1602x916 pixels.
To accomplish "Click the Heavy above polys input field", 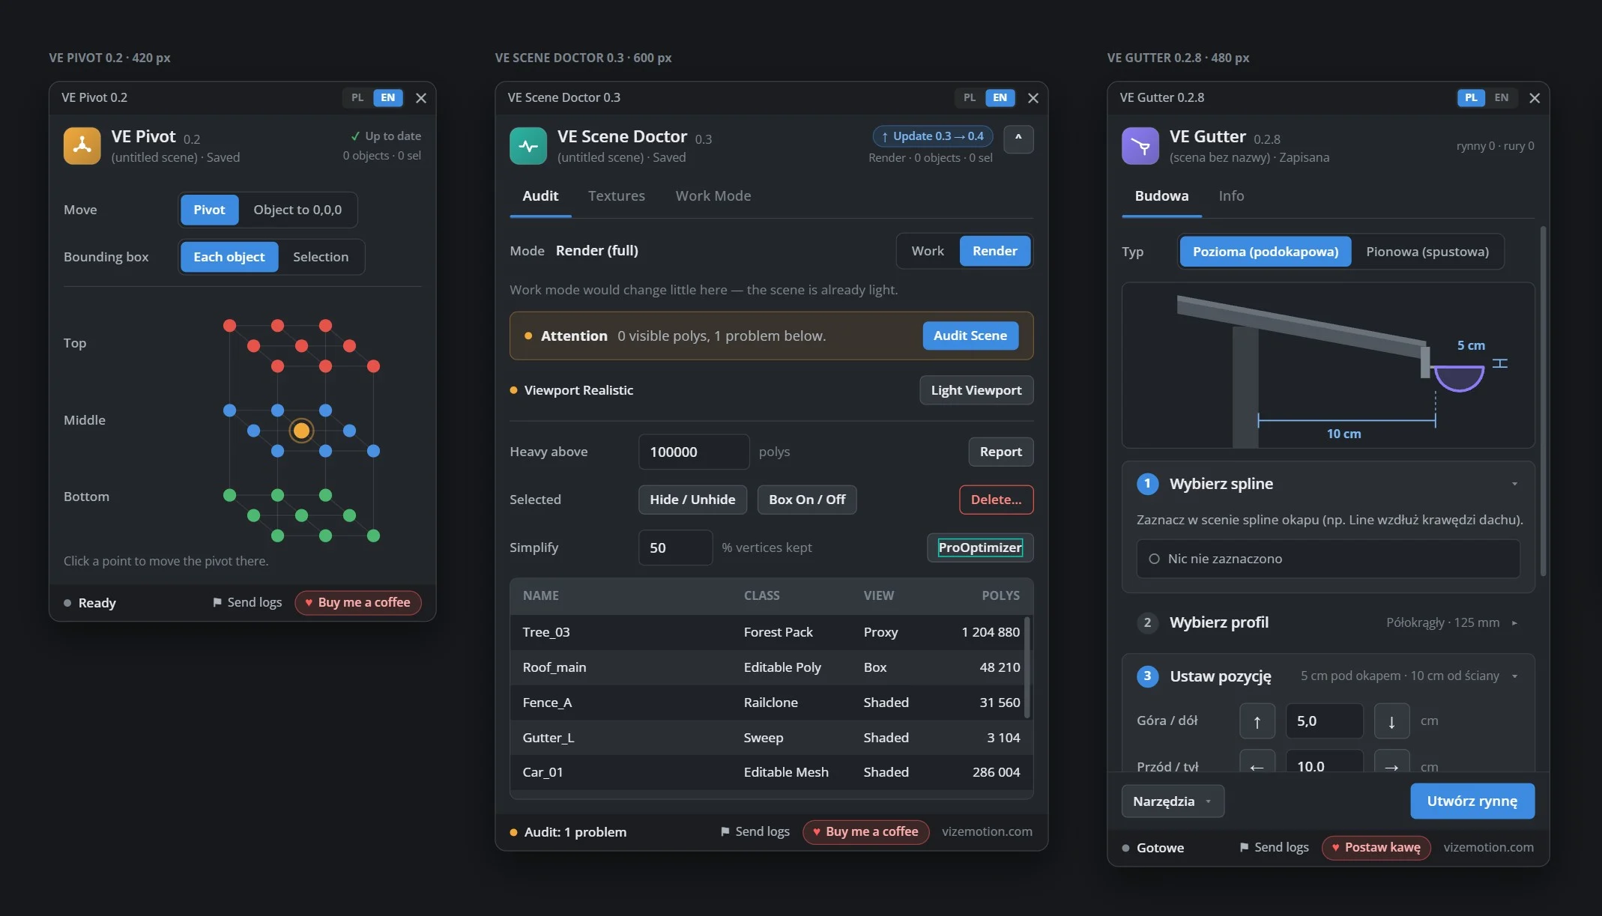I will (694, 452).
